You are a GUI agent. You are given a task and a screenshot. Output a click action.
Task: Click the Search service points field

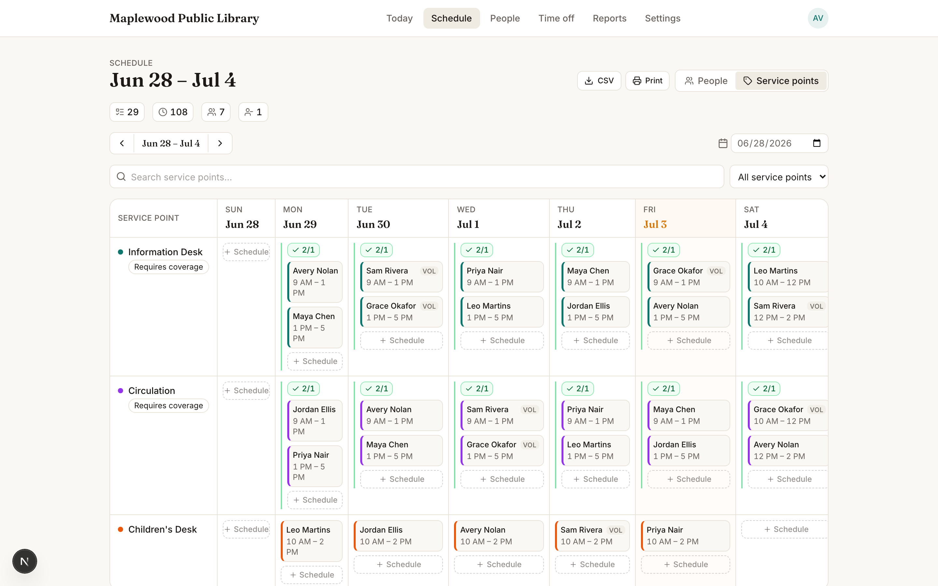(x=417, y=177)
